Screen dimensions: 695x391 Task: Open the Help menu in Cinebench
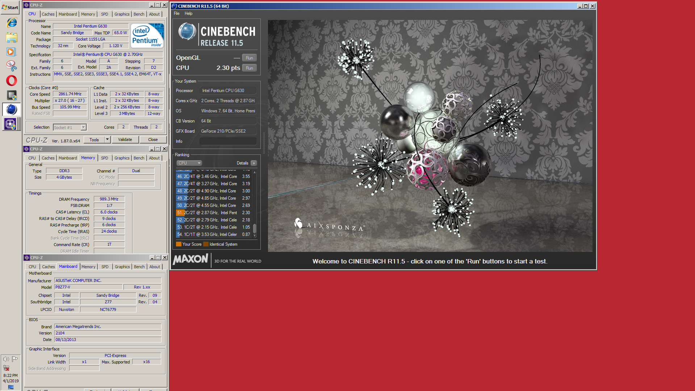pyautogui.click(x=188, y=13)
